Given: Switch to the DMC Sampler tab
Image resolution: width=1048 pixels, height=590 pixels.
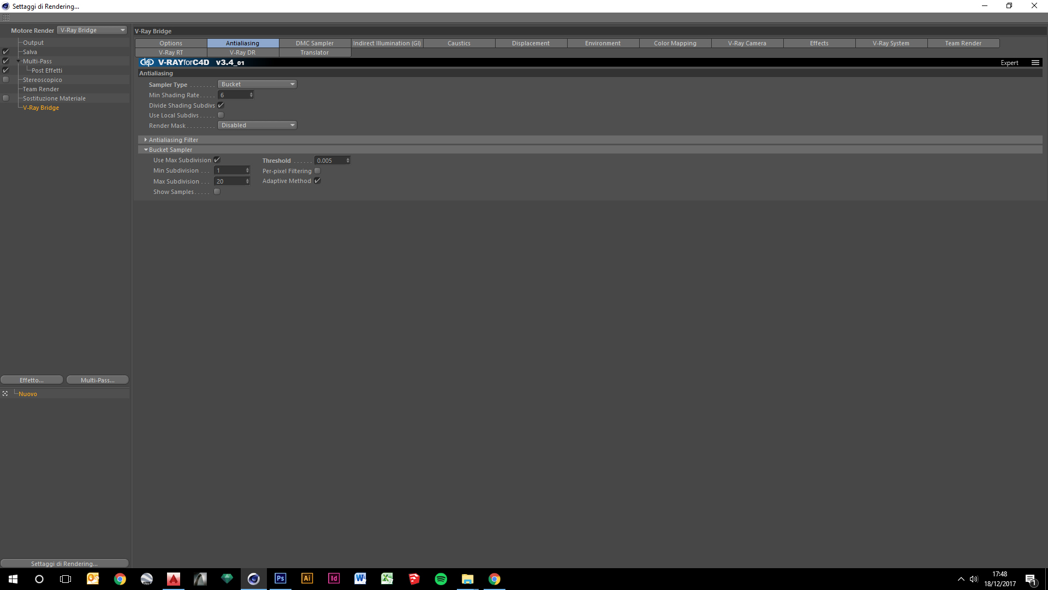Looking at the screenshot, I should click(x=314, y=43).
